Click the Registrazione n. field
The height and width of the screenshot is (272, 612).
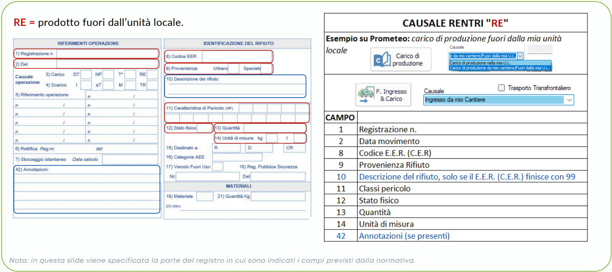(107, 53)
